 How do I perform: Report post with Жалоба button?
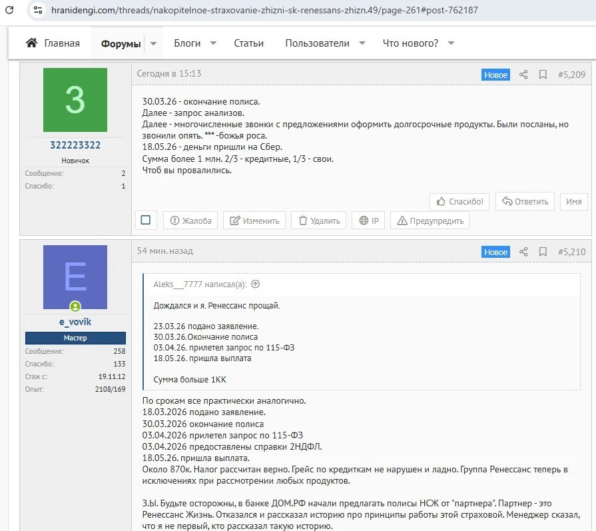point(190,221)
